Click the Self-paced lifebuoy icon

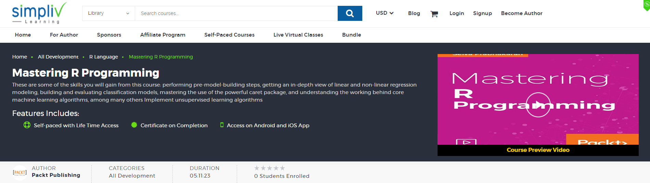27,125
